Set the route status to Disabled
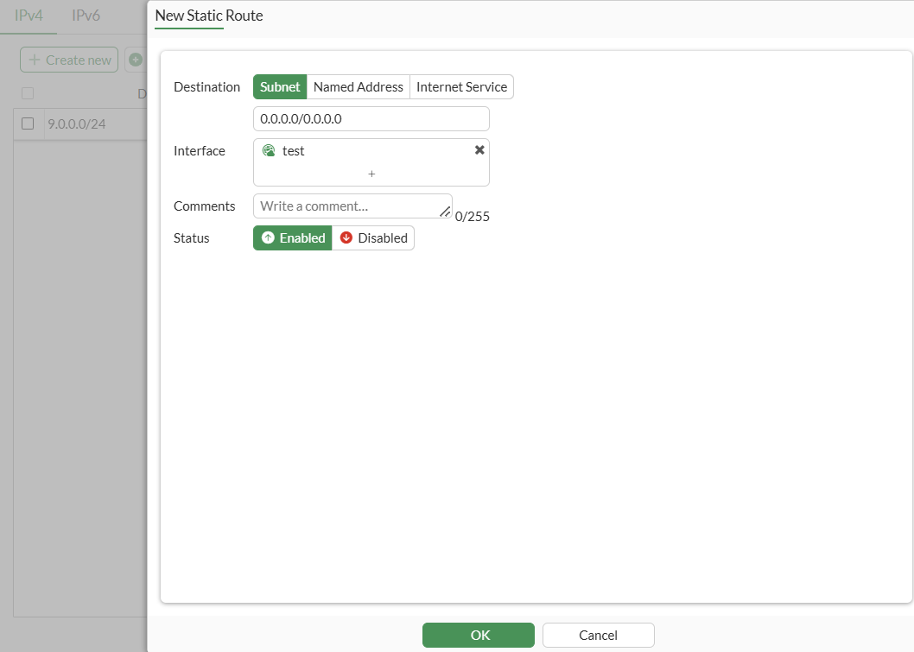914x652 pixels. [381, 237]
